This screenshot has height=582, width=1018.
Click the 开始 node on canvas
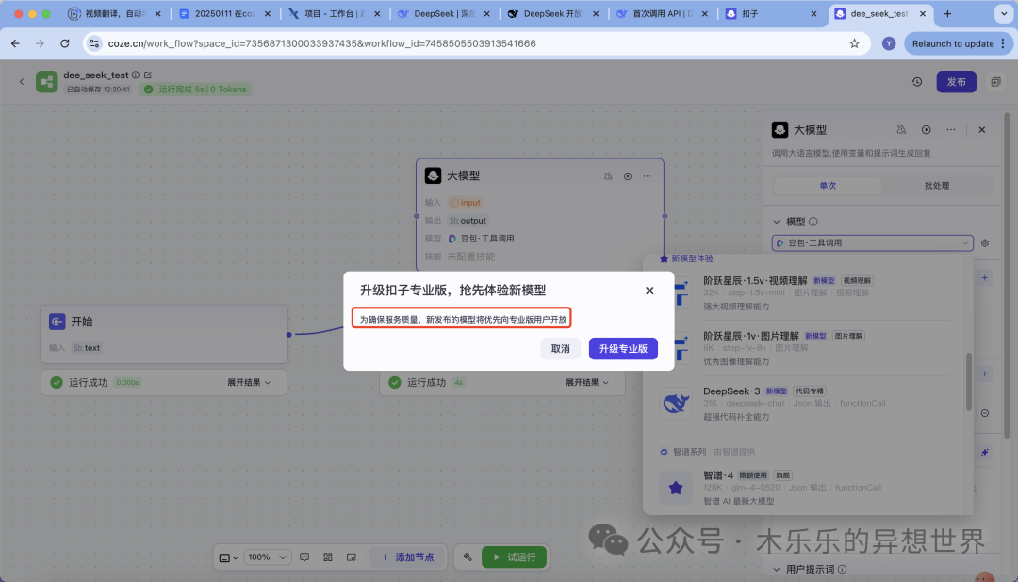tap(164, 334)
